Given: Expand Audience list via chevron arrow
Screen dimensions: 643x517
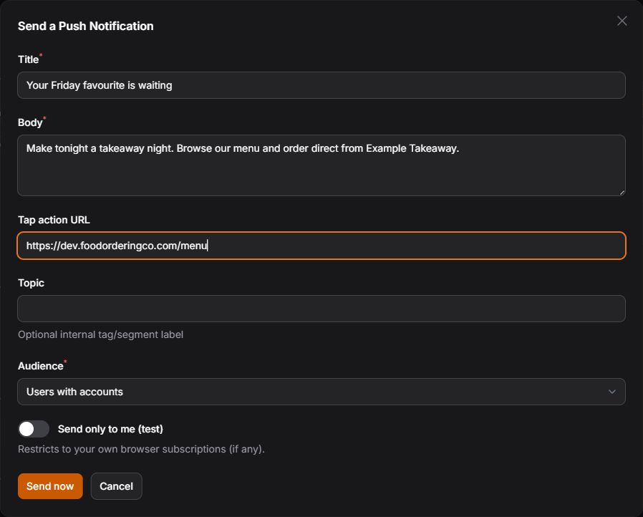Looking at the screenshot, I should [611, 392].
